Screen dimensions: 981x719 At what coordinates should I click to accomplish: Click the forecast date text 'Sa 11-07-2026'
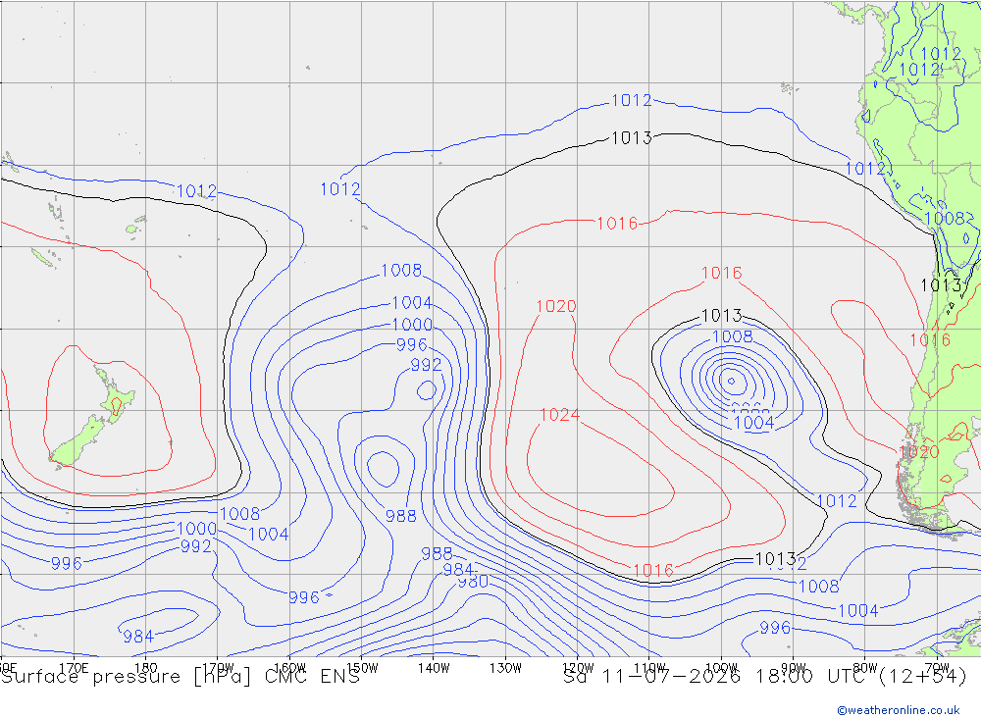[652, 677]
